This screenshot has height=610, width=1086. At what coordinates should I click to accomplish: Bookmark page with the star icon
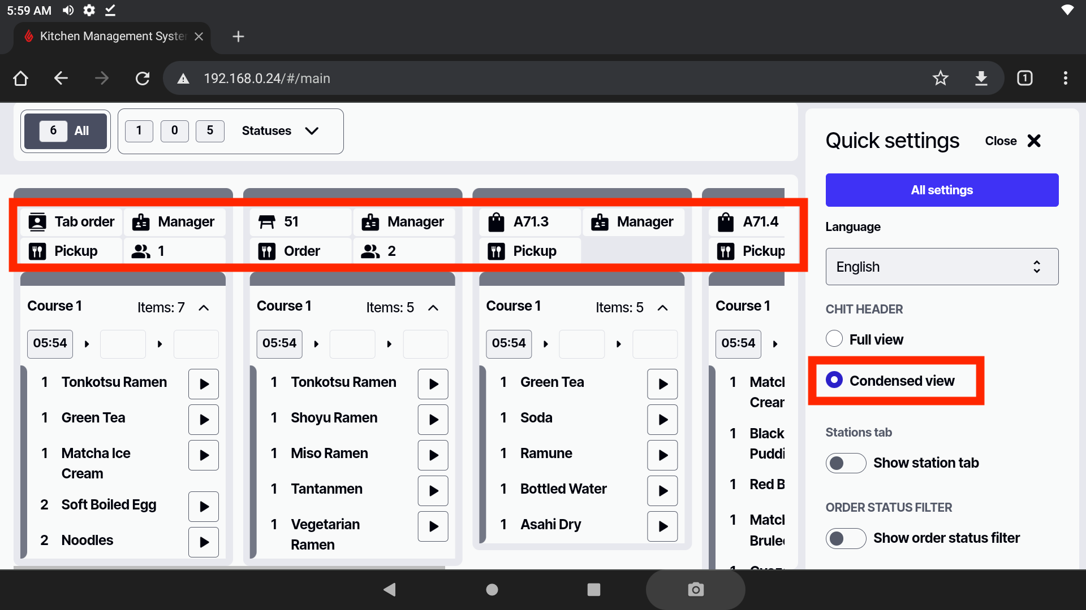(940, 78)
